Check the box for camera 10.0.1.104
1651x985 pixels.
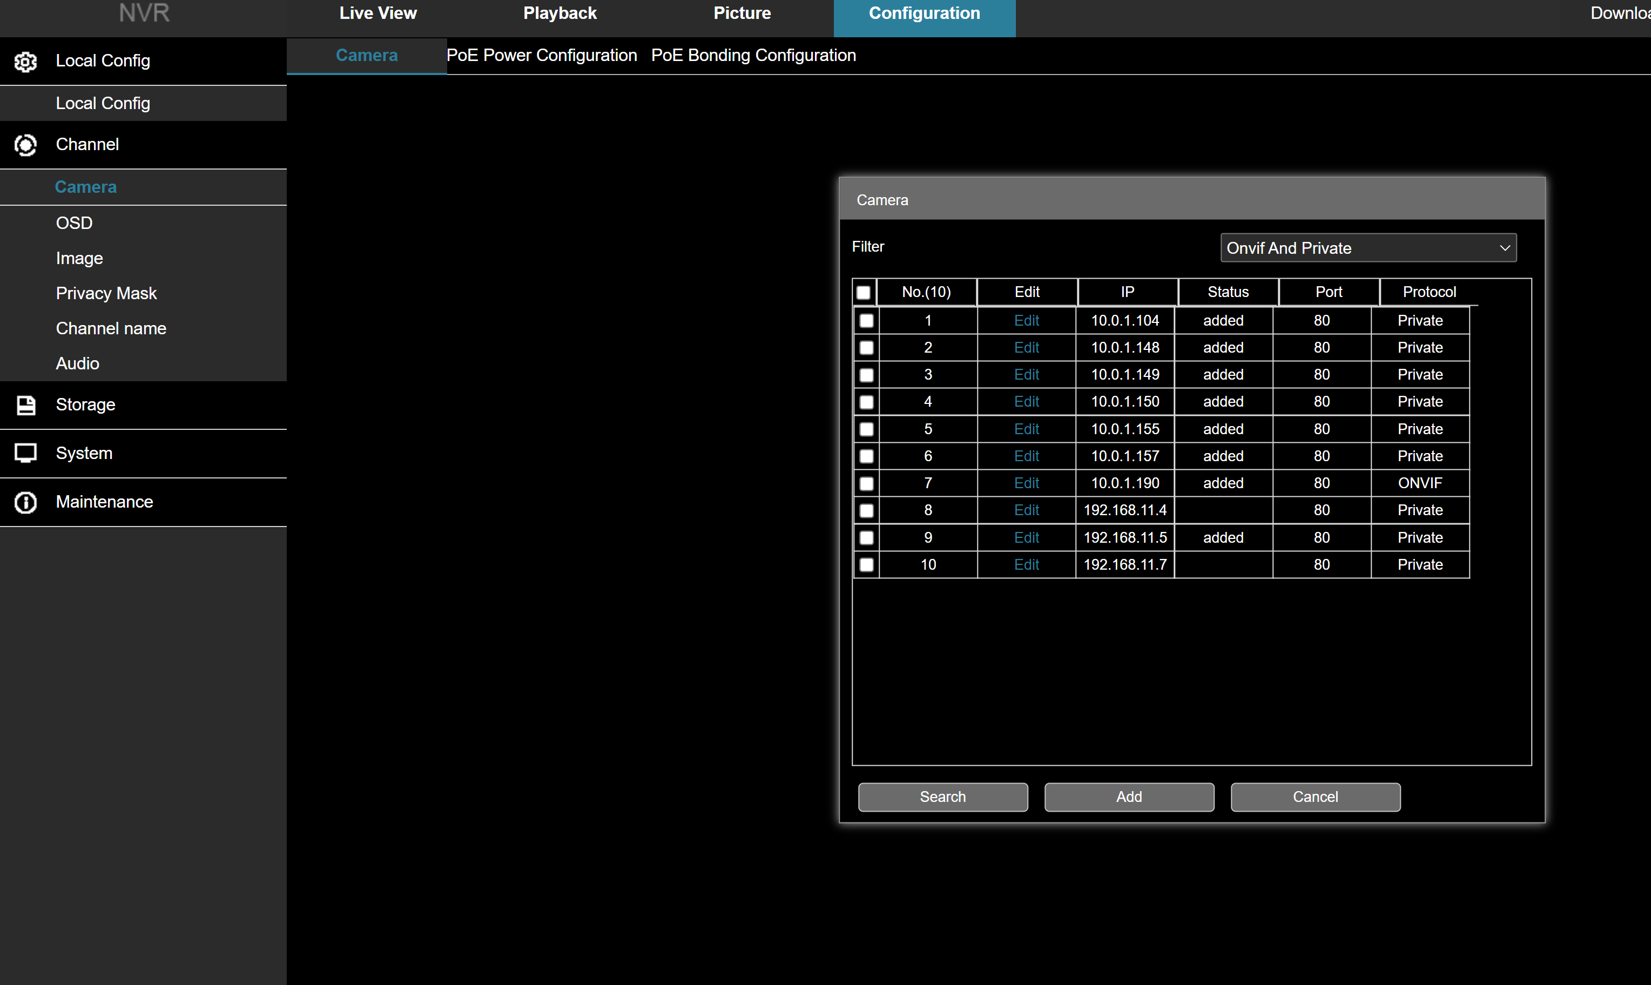coord(866,321)
